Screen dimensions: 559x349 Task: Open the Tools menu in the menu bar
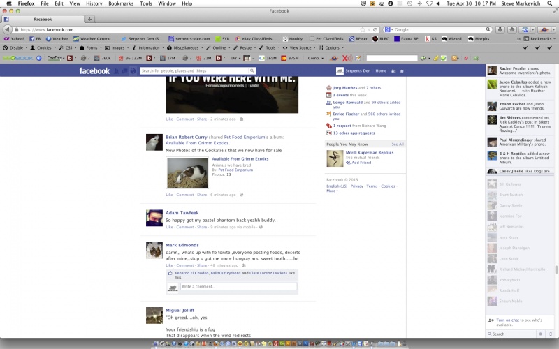point(146,3)
